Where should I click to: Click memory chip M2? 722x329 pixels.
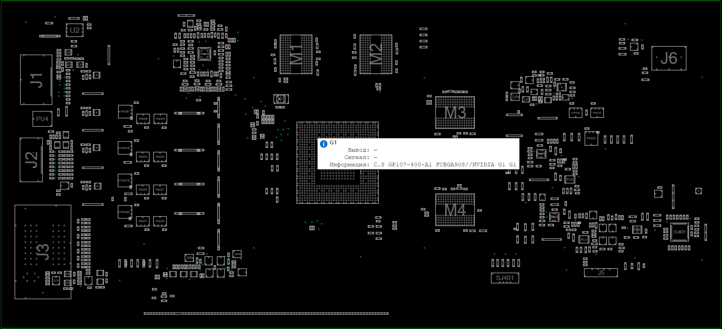coord(376,54)
